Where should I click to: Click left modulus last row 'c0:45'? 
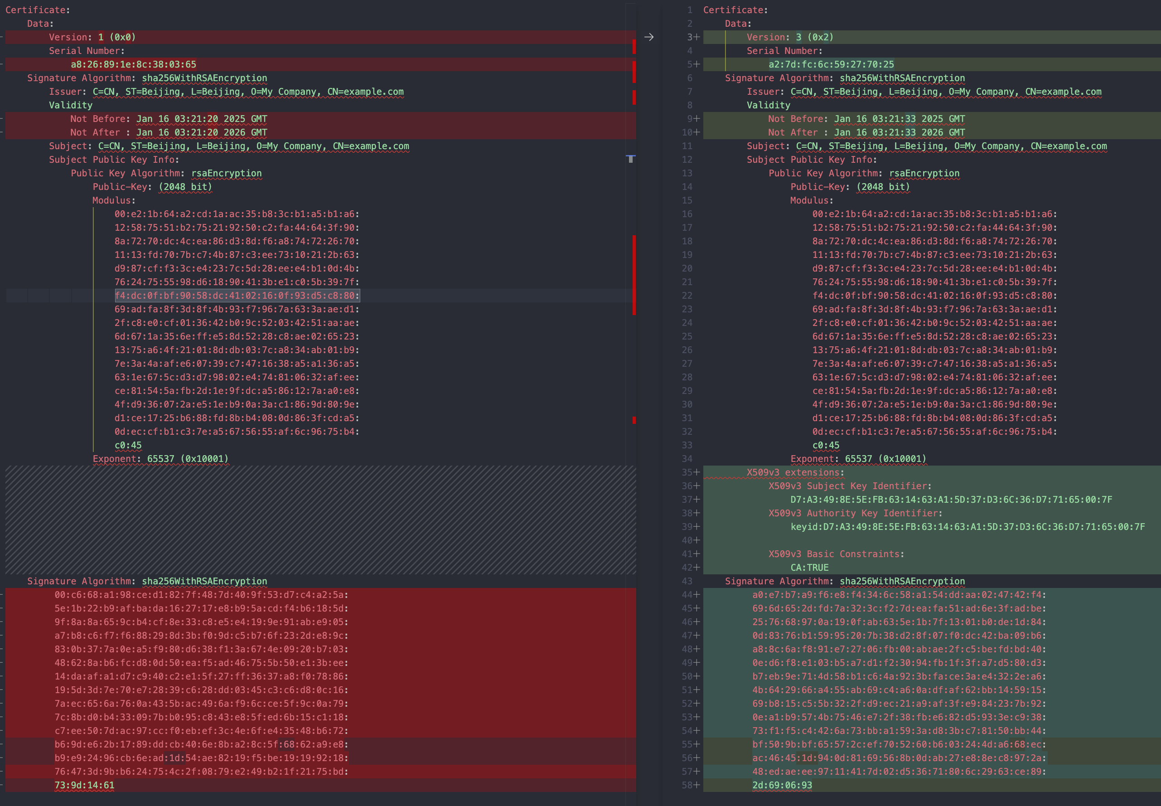pyautogui.click(x=128, y=446)
